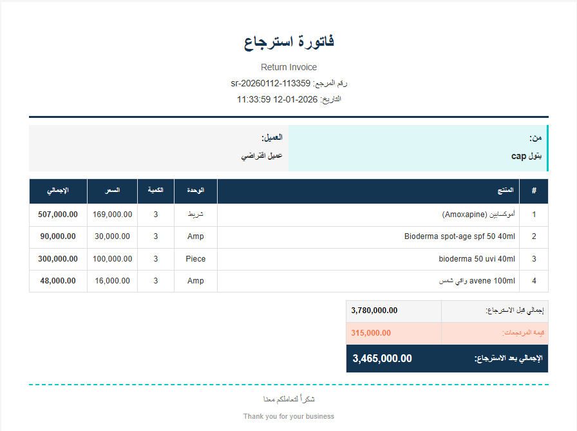Click total 48,000.00
This screenshot has width=577, height=431.
coord(58,281)
